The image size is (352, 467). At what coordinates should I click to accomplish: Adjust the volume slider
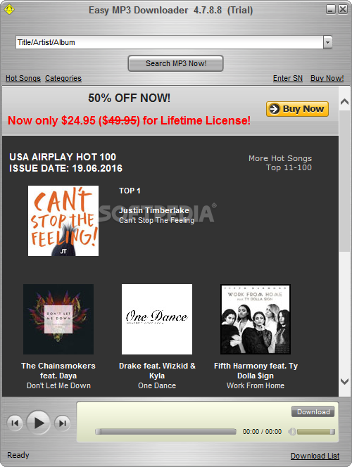[316, 432]
